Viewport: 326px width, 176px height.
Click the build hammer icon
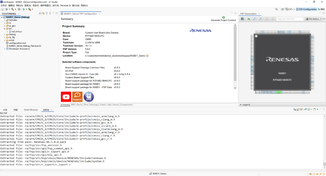tap(12, 9)
